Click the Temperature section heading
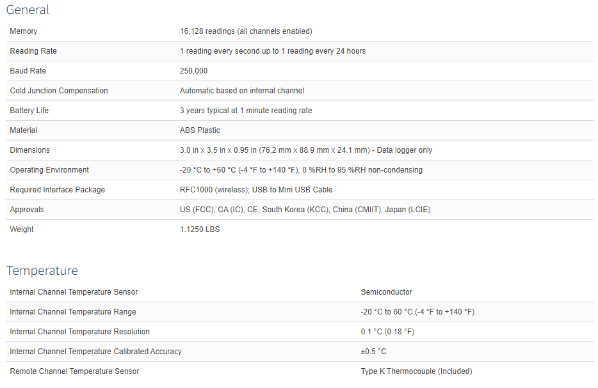The image size is (598, 388). click(42, 270)
